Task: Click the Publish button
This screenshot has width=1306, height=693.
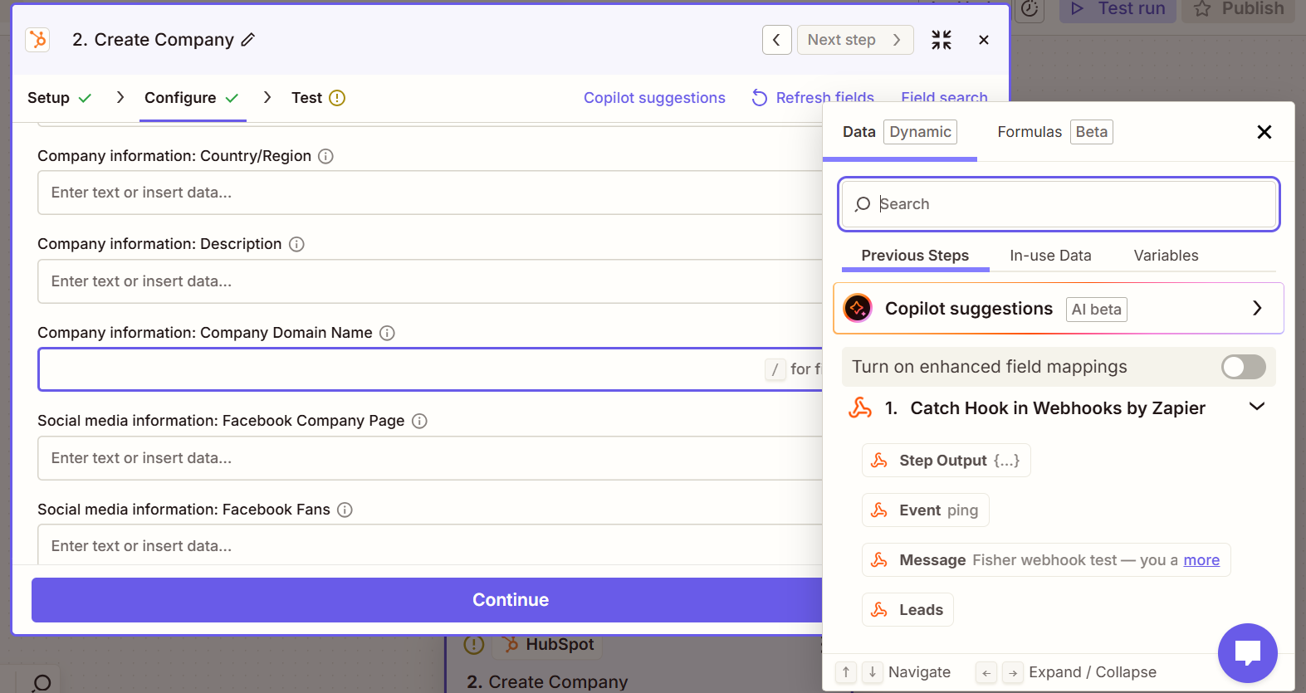Action: coord(1239,9)
